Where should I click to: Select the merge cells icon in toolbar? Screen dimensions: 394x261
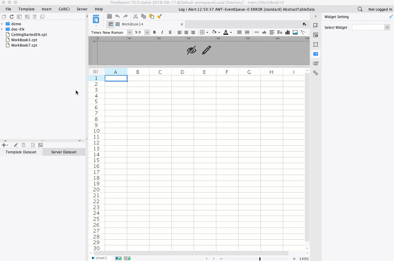tap(239, 32)
